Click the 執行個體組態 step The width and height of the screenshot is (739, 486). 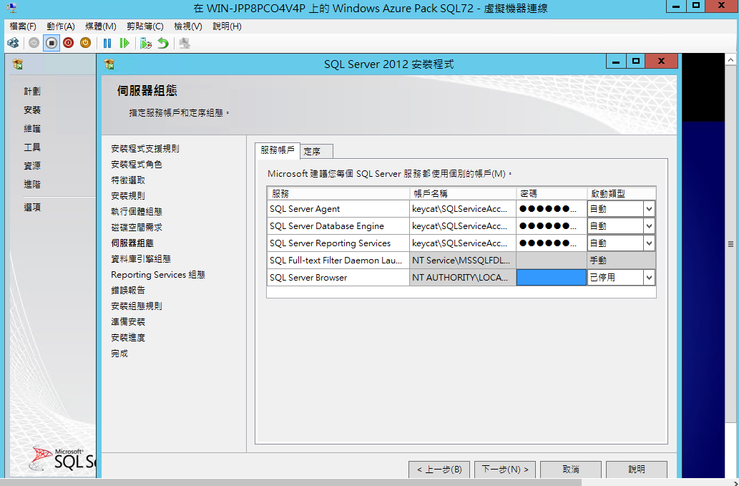click(137, 212)
